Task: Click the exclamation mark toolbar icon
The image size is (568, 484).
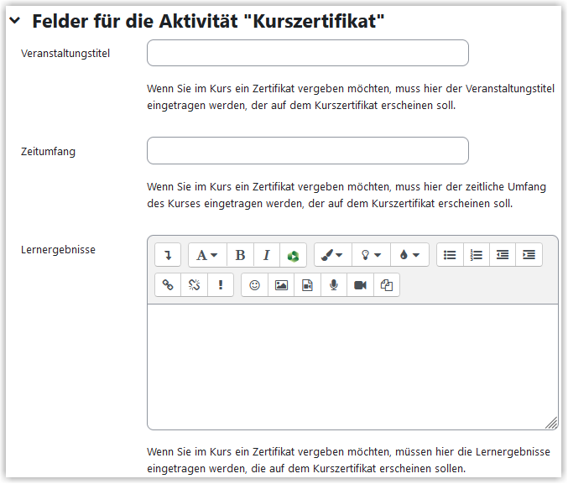Action: click(x=221, y=285)
